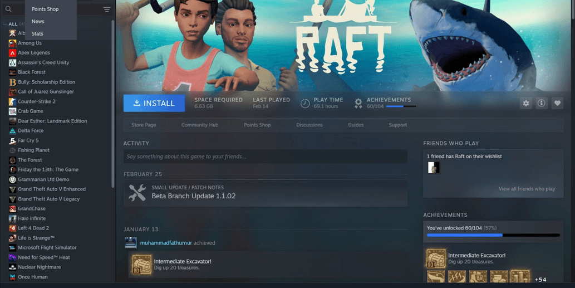This screenshot has width=575, height=288.
Task: Open the library filter options icon
Action: (x=107, y=9)
